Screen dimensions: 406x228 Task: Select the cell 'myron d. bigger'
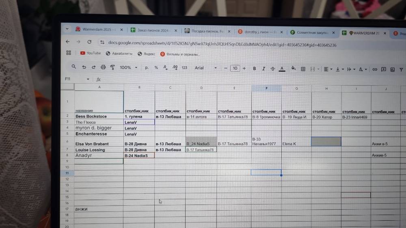pyautogui.click(x=99, y=128)
